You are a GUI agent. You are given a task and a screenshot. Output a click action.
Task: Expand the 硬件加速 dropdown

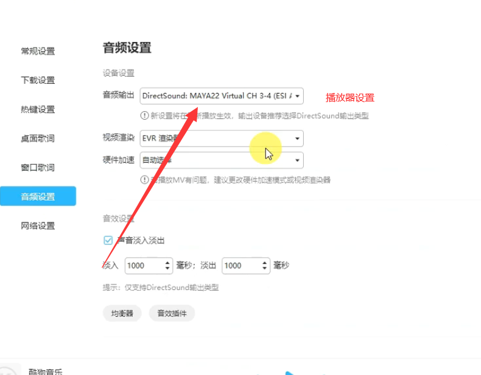click(x=222, y=160)
